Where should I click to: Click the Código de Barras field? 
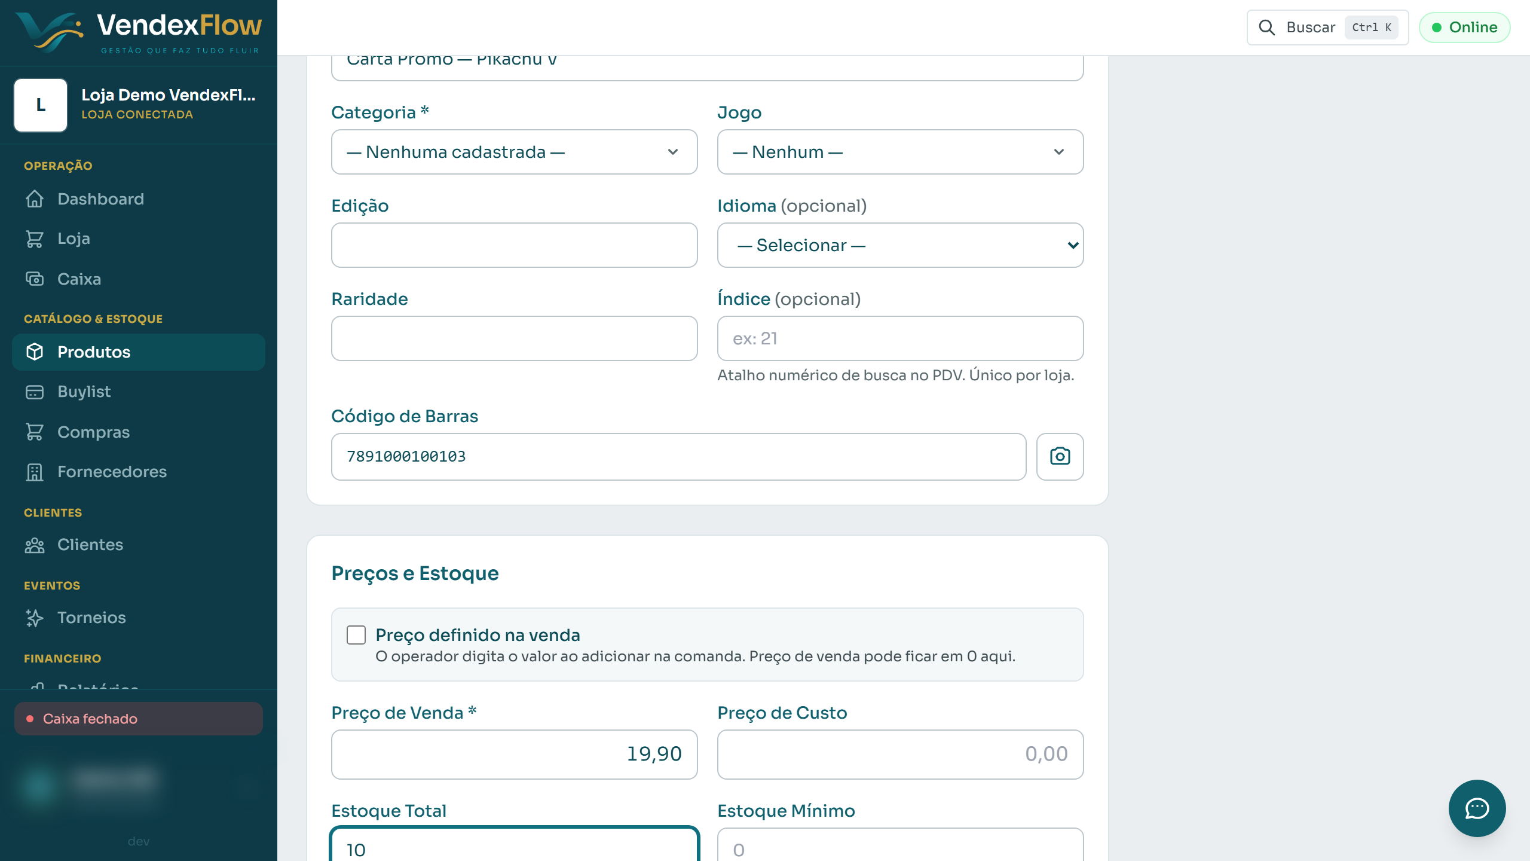point(678,456)
